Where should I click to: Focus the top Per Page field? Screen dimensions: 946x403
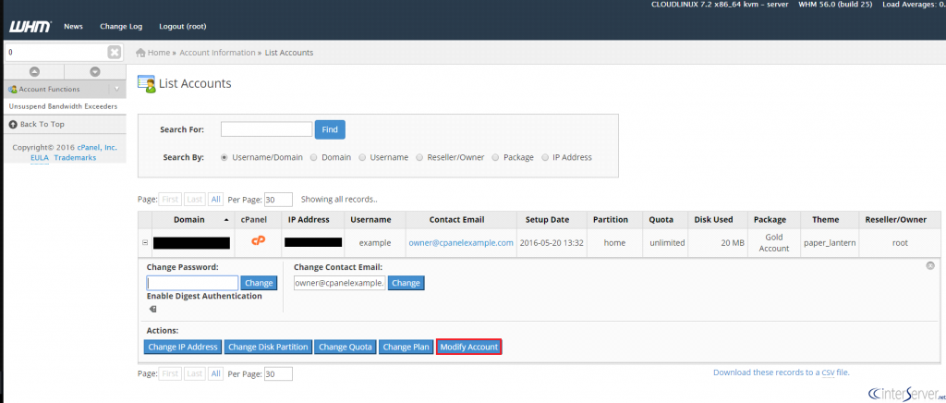click(278, 199)
